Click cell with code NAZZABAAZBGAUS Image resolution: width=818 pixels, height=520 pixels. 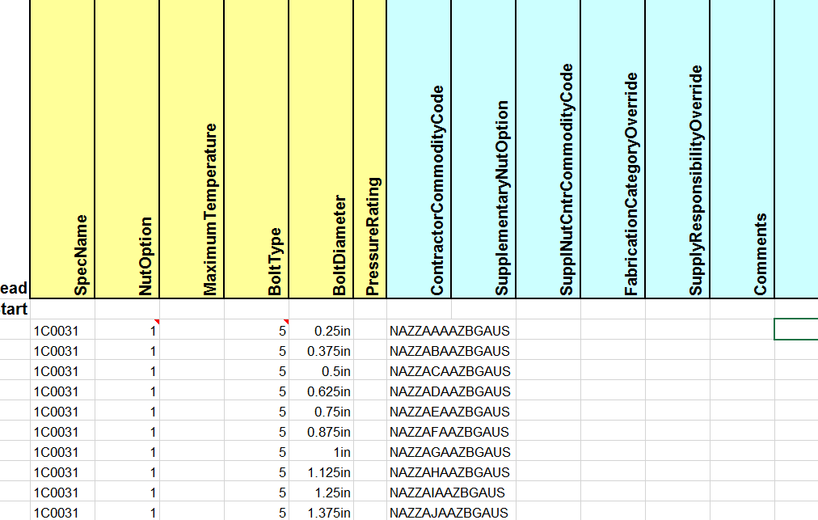coord(451,351)
